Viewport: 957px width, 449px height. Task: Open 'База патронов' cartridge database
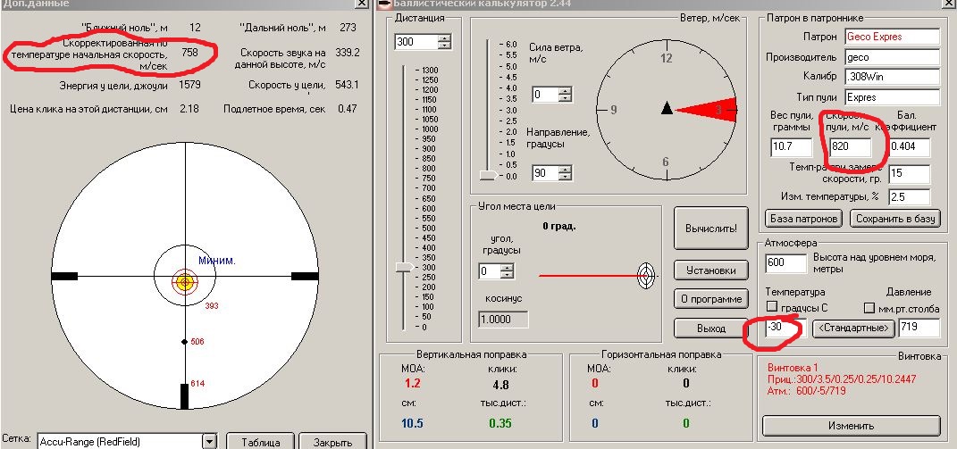tap(803, 218)
